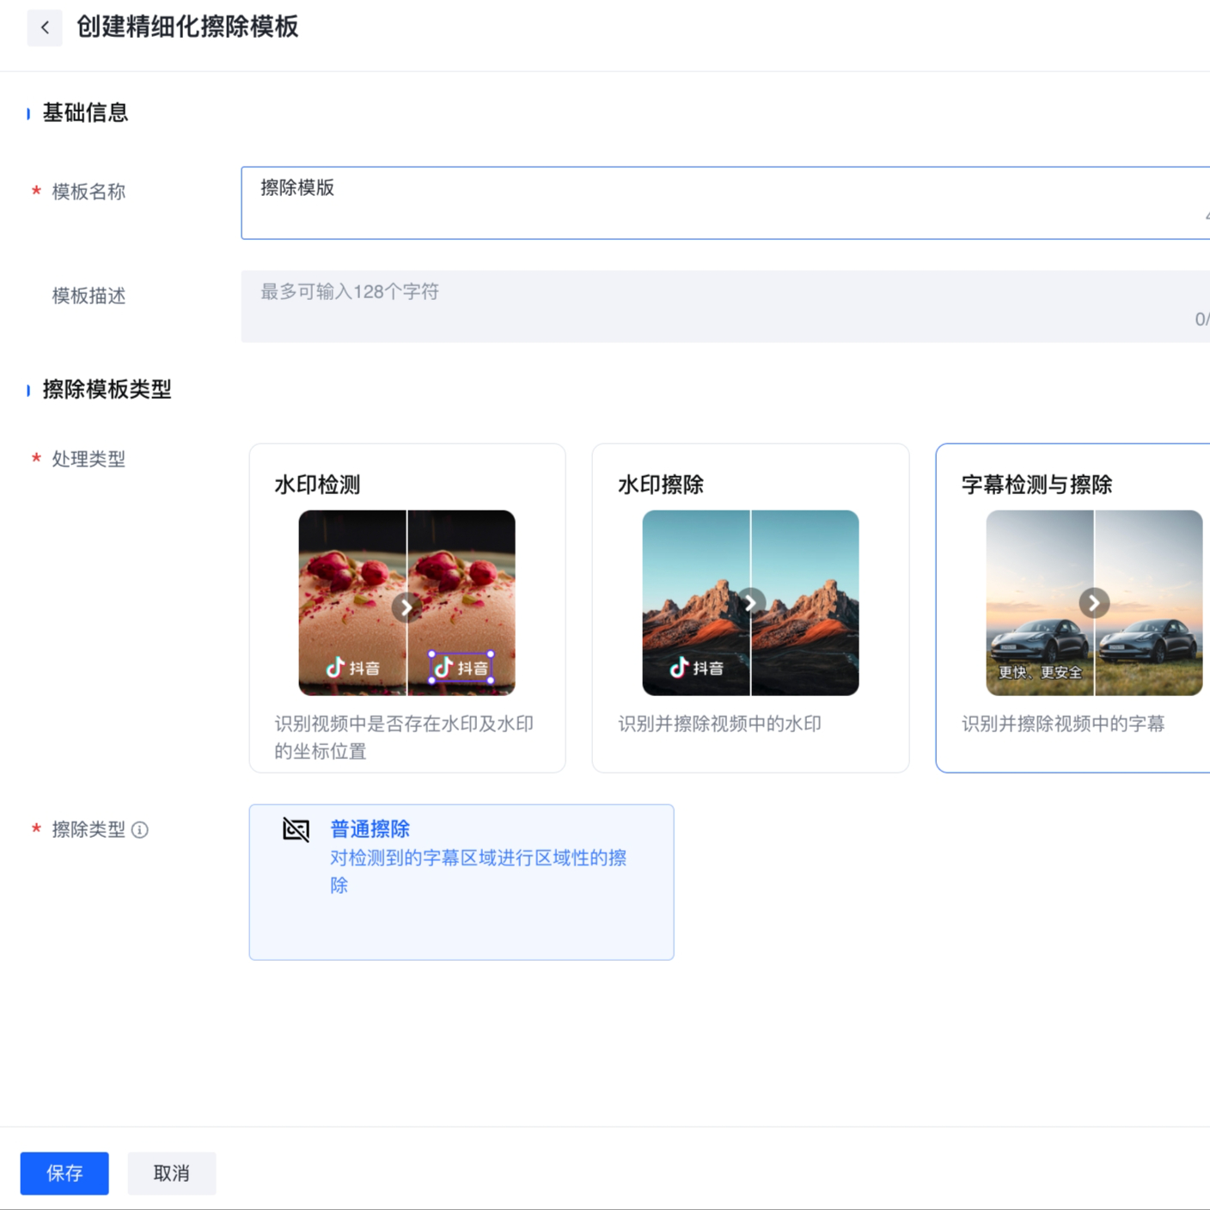Click the boxed 抖音 watermark on the cake image
This screenshot has width=1210, height=1210.
(461, 668)
